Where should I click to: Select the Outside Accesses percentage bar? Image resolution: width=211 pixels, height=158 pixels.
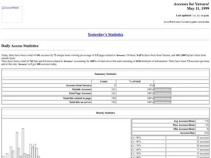coord(163,89)
